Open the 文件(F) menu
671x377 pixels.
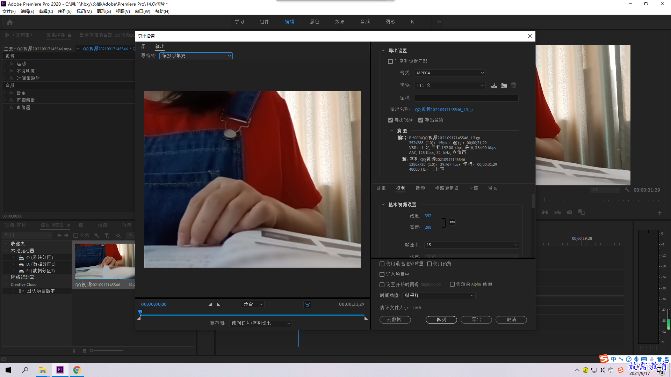(x=9, y=12)
